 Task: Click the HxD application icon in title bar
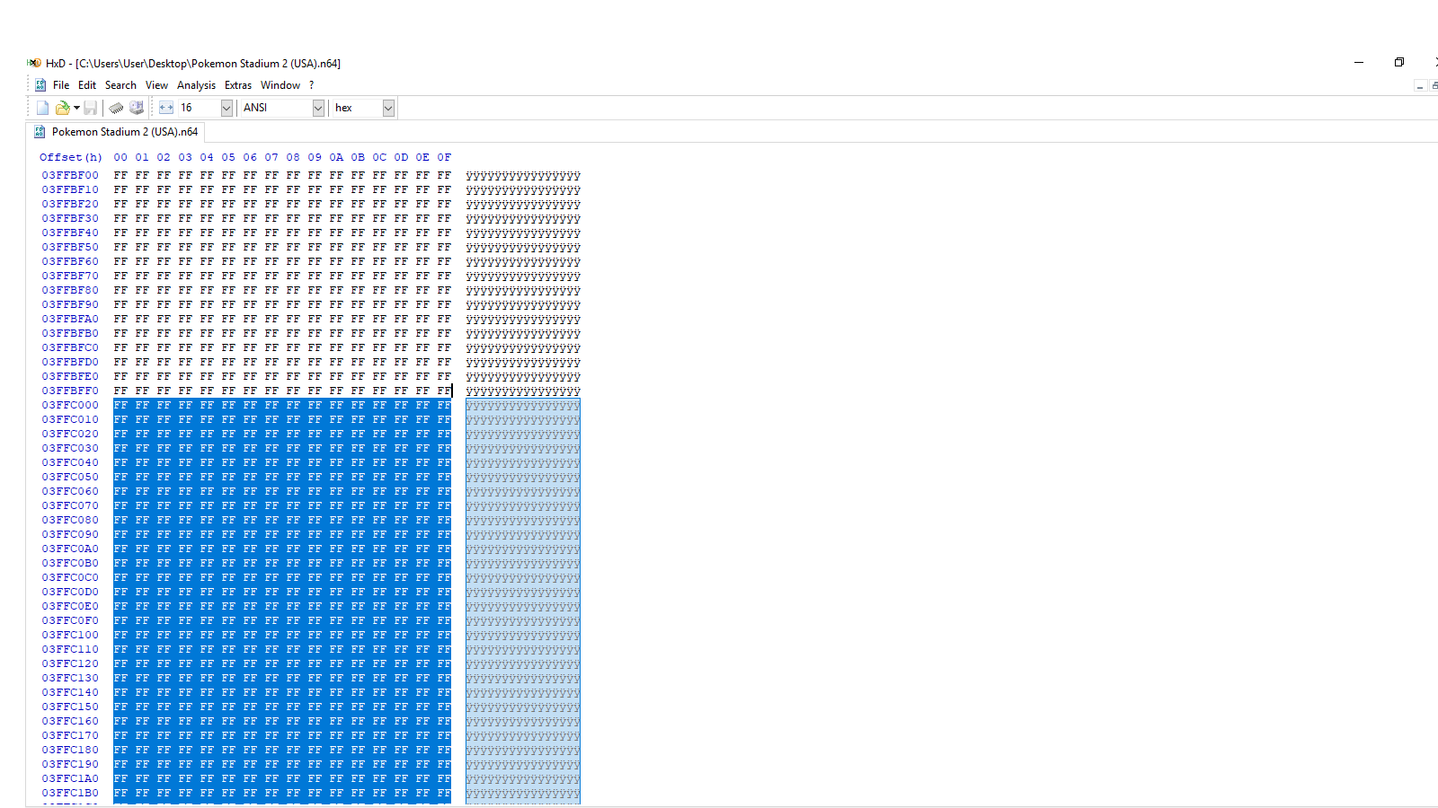34,63
